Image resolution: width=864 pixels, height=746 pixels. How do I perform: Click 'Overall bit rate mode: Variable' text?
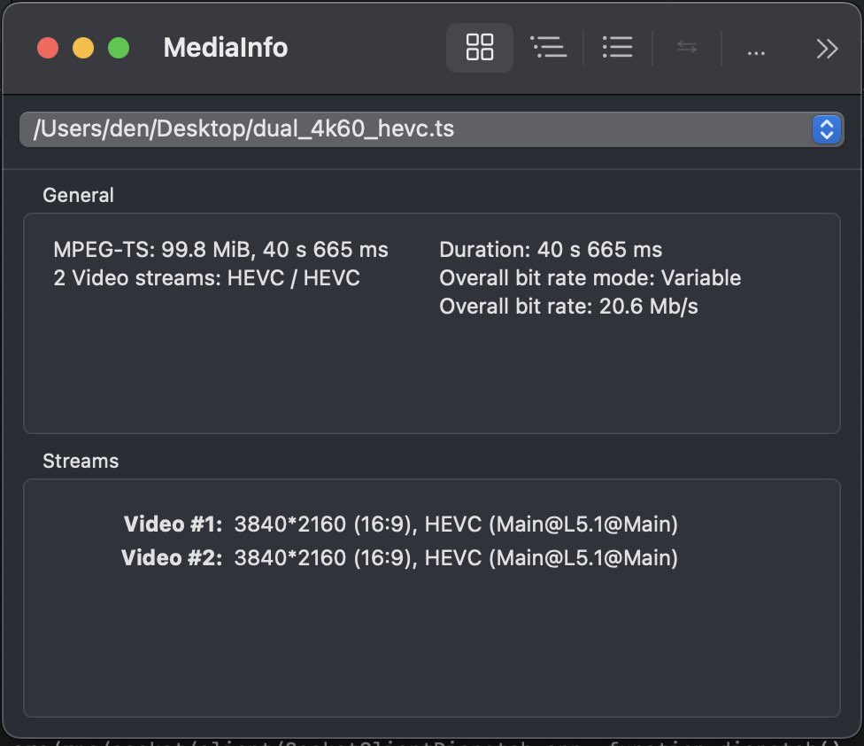coord(590,278)
